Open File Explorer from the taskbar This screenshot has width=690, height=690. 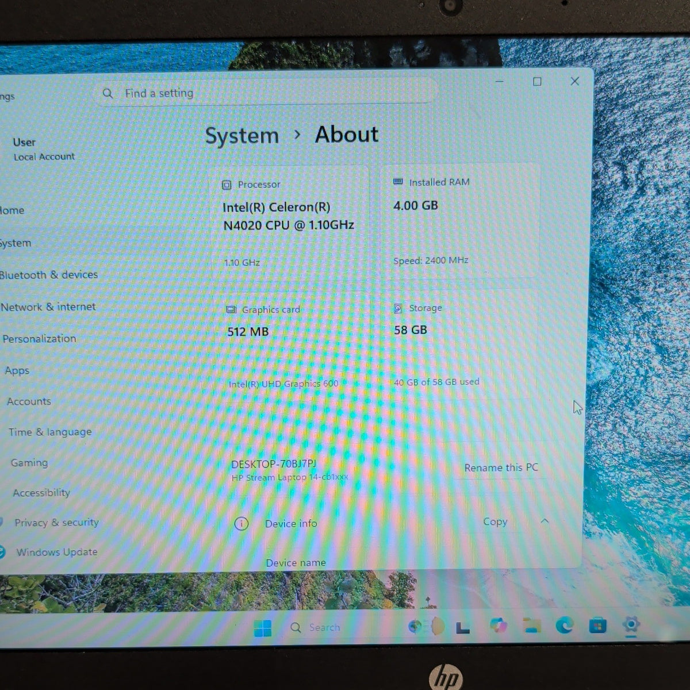pyautogui.click(x=532, y=626)
